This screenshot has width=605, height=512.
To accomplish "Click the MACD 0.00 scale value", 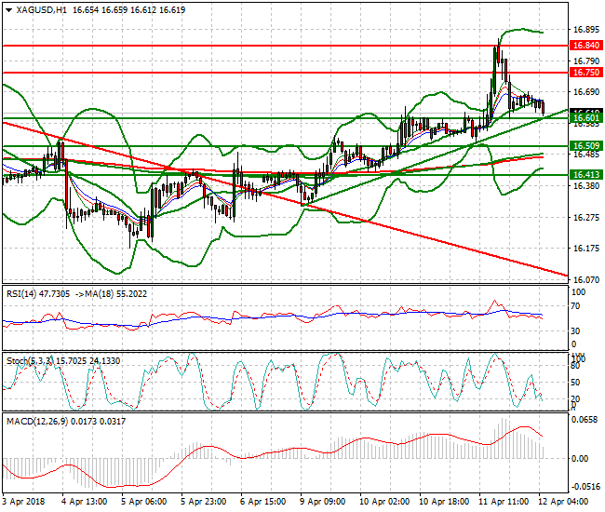I will tap(580, 459).
